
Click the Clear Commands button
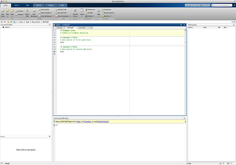tap(62, 16)
